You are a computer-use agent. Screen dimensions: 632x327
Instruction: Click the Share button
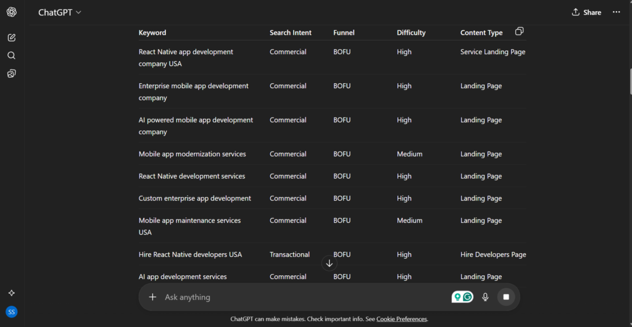(586, 12)
